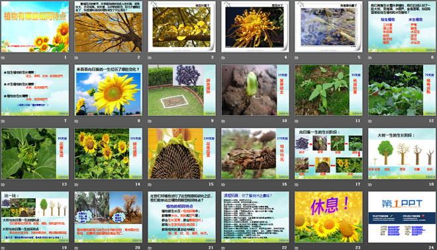Click the star icon under slide 10
The width and height of the screenshot is (437, 250).
[223, 121]
